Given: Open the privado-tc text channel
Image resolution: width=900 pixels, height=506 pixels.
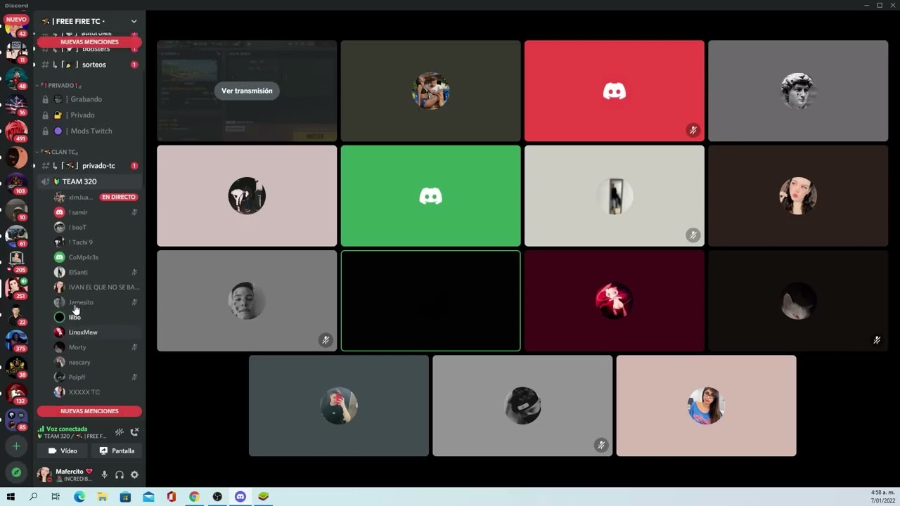Looking at the screenshot, I should coord(89,166).
